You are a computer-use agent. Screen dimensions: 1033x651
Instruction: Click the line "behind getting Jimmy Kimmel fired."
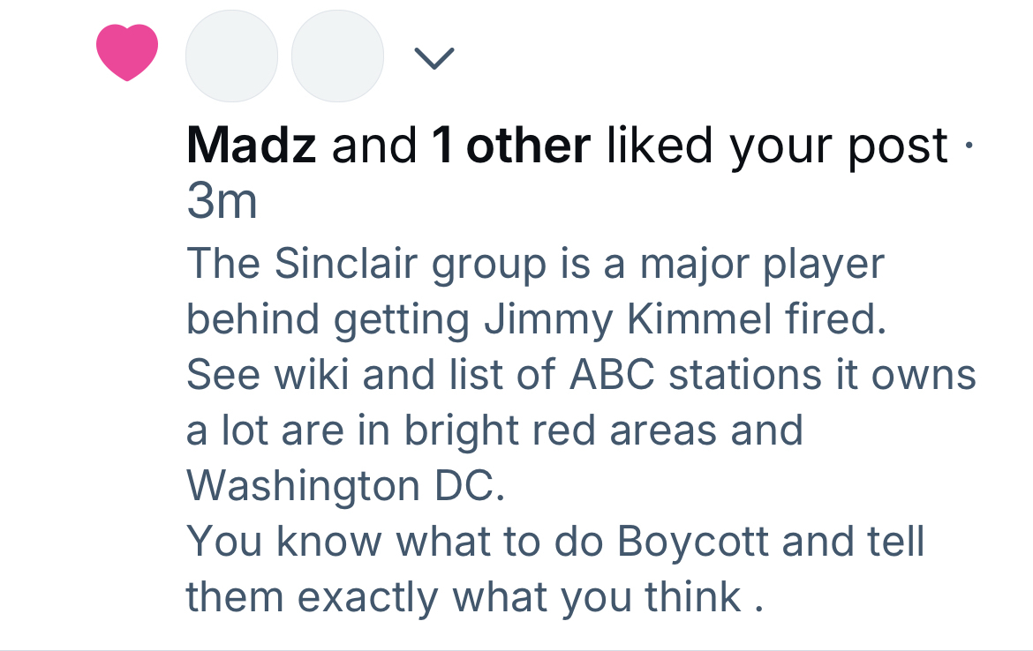click(535, 319)
